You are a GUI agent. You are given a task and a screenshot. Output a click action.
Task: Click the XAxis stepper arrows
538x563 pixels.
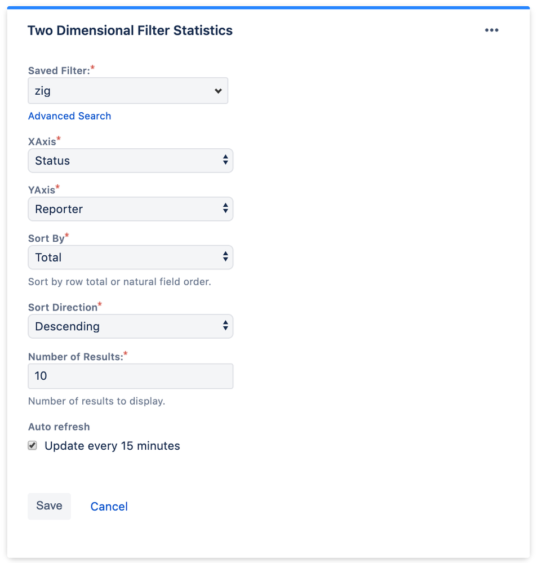tap(226, 161)
